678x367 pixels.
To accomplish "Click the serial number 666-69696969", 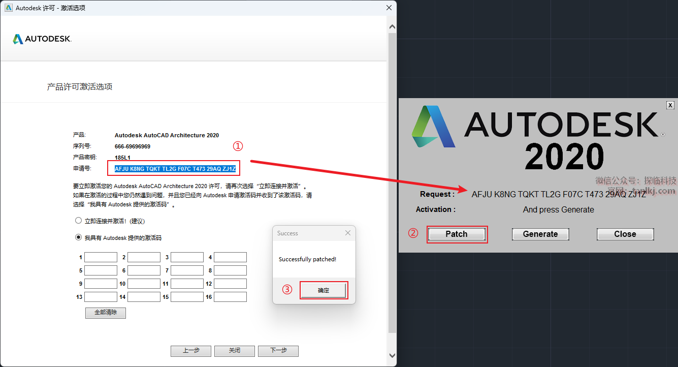I will (x=133, y=146).
